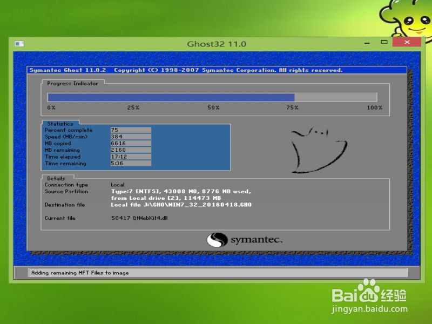This screenshot has height=324, width=432.
Task: Click the 'Statistics' group title
Action: pyautogui.click(x=60, y=124)
